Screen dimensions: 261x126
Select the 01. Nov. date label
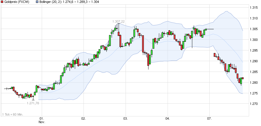coord(42,120)
